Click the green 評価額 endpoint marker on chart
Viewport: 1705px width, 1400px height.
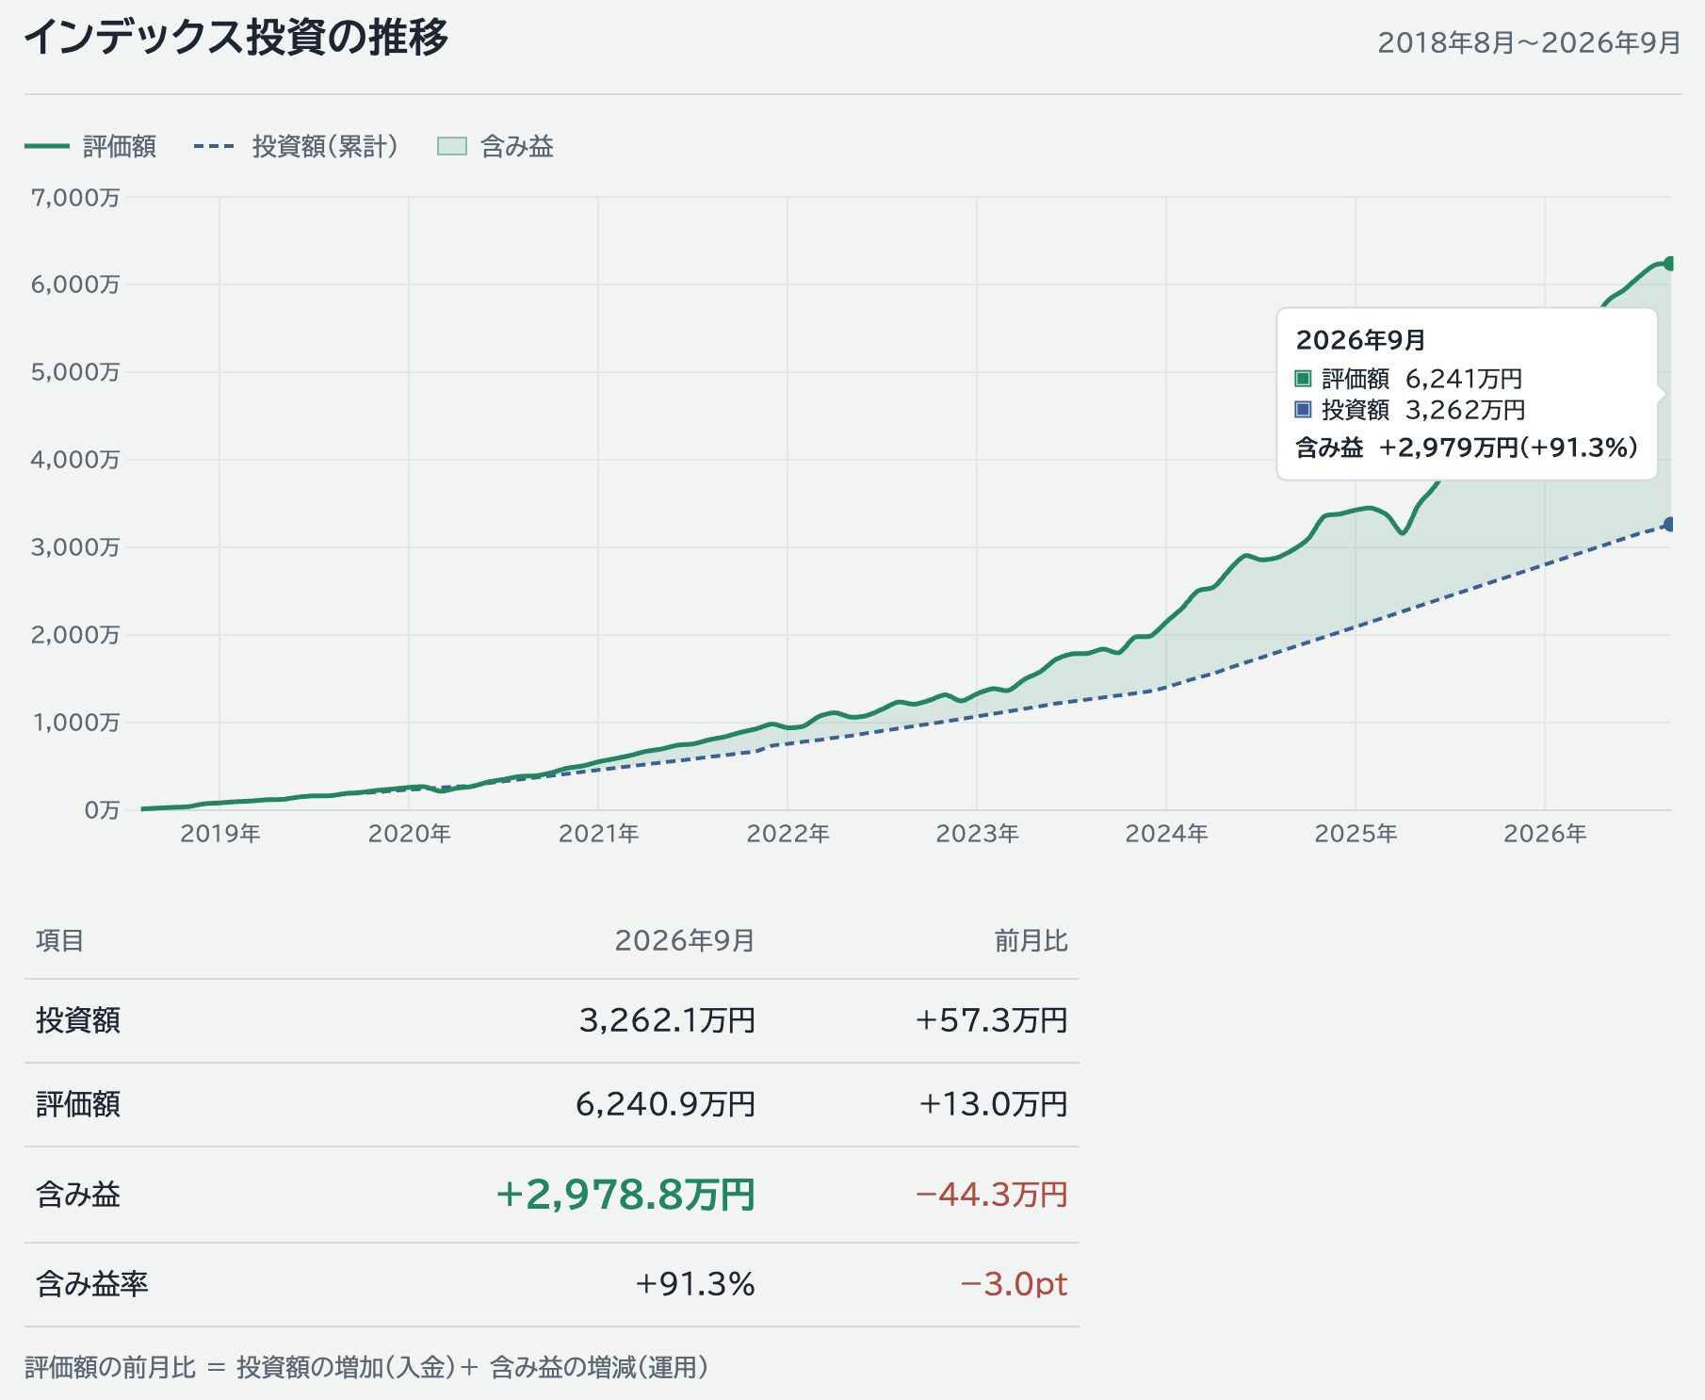1670,264
